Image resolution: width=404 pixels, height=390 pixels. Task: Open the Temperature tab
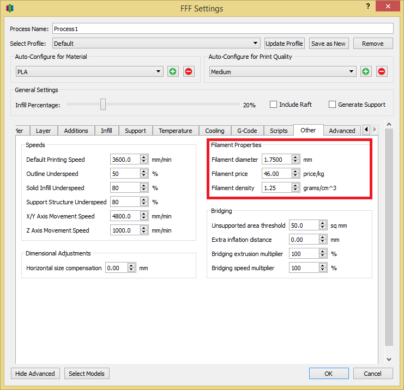(175, 131)
